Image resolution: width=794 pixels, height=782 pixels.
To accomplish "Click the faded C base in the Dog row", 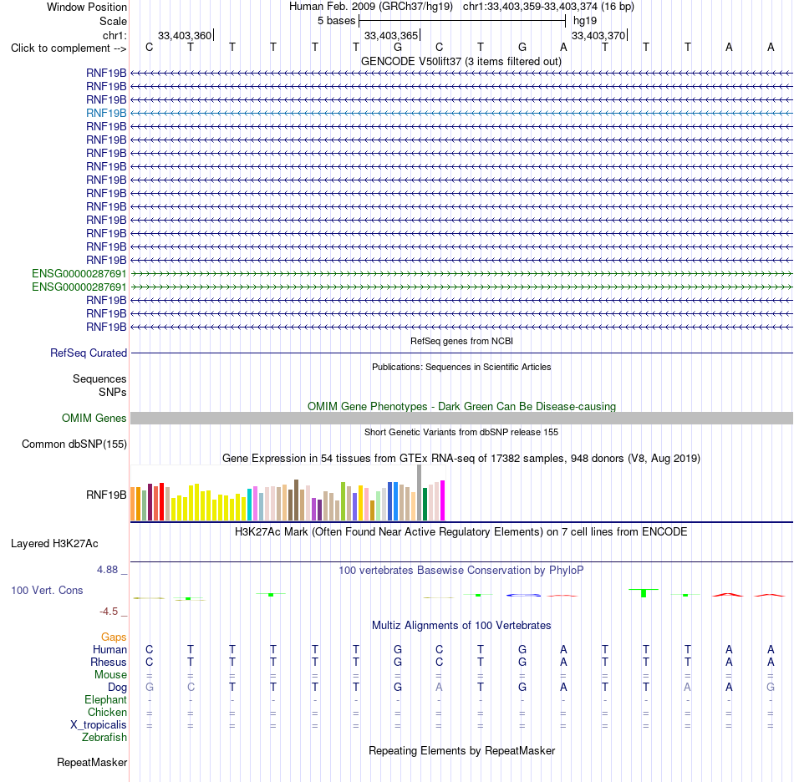I will [191, 688].
